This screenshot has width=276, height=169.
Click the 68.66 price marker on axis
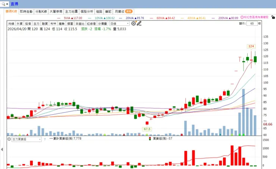(x=267, y=124)
